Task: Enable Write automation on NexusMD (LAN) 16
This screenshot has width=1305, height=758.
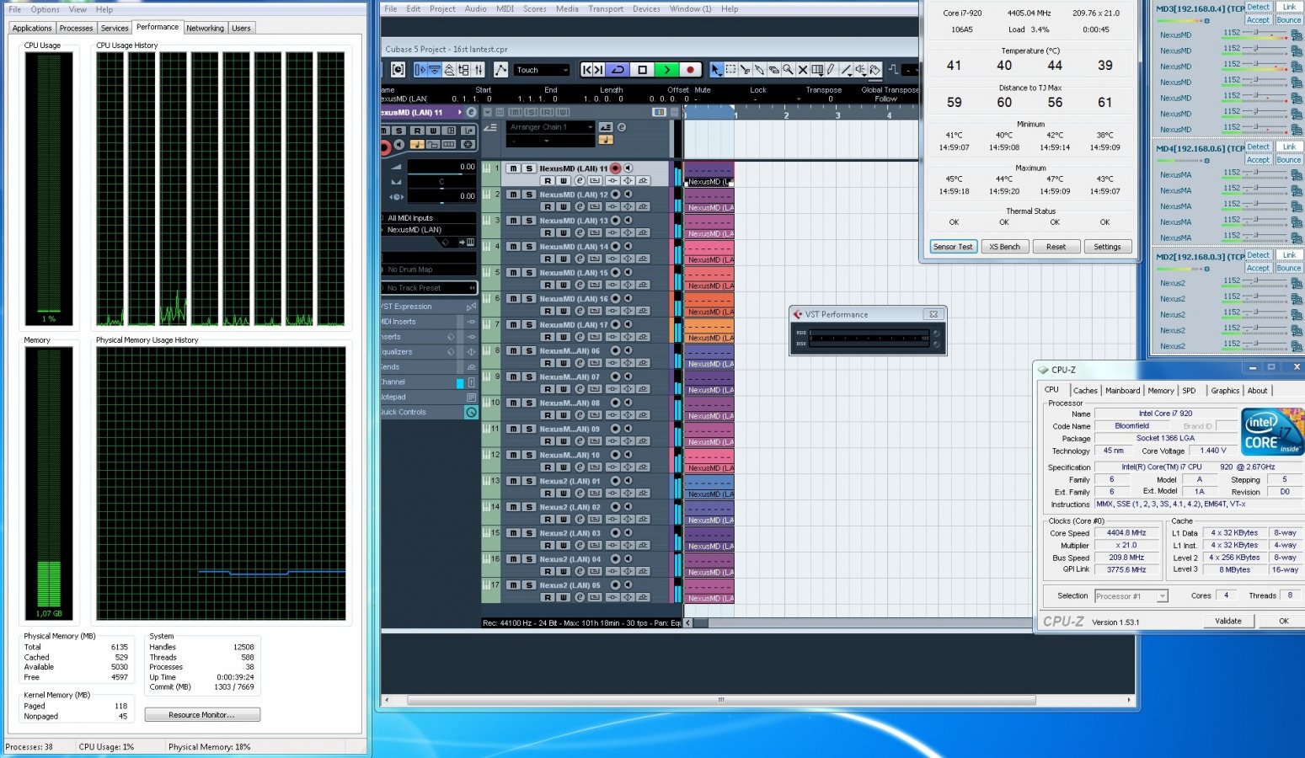Action: (564, 312)
